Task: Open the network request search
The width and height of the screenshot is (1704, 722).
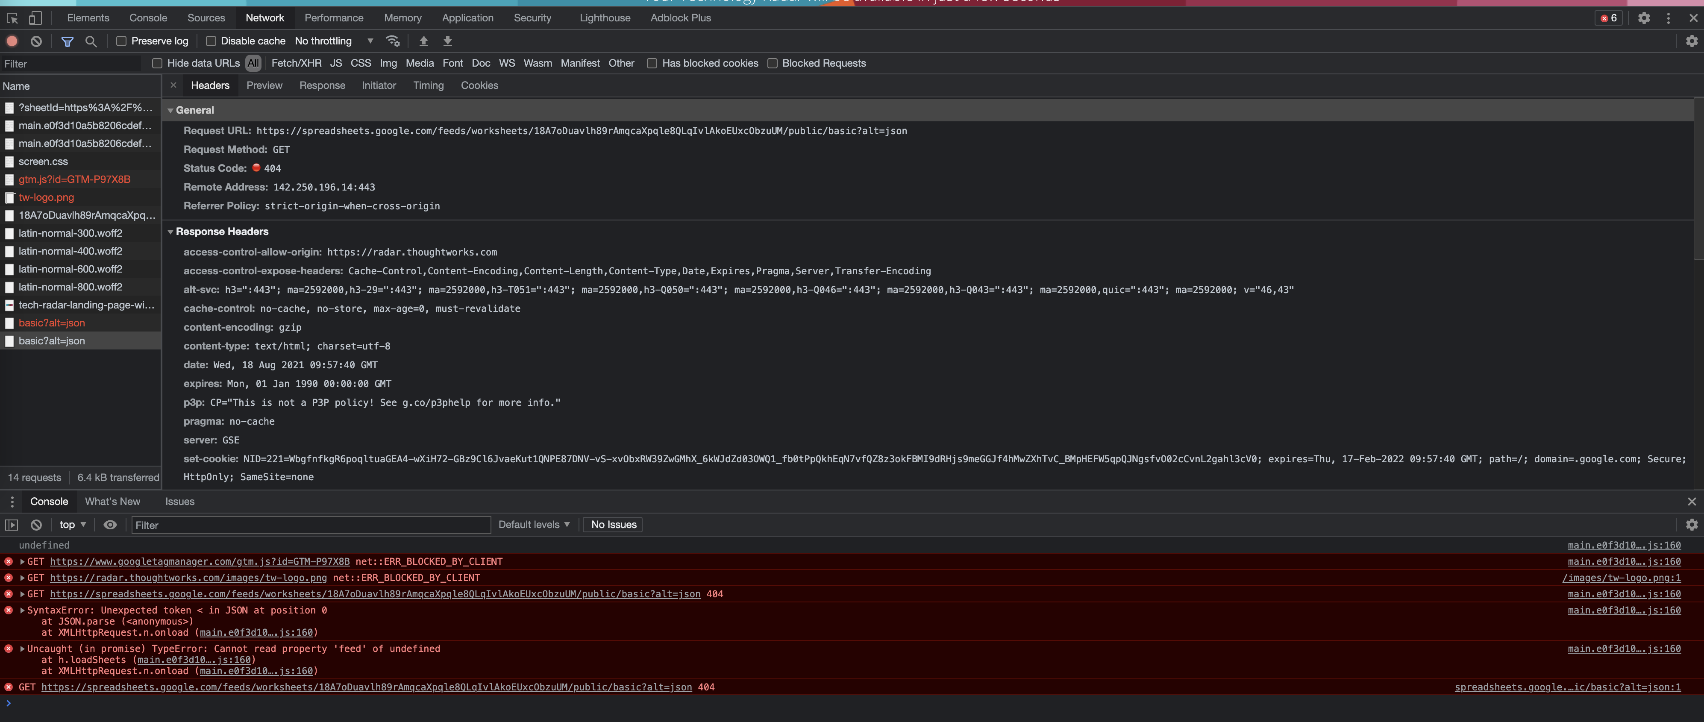Action: tap(91, 40)
